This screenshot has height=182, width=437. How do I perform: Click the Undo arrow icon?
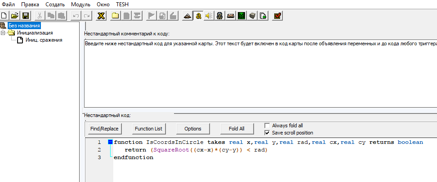click(76, 16)
